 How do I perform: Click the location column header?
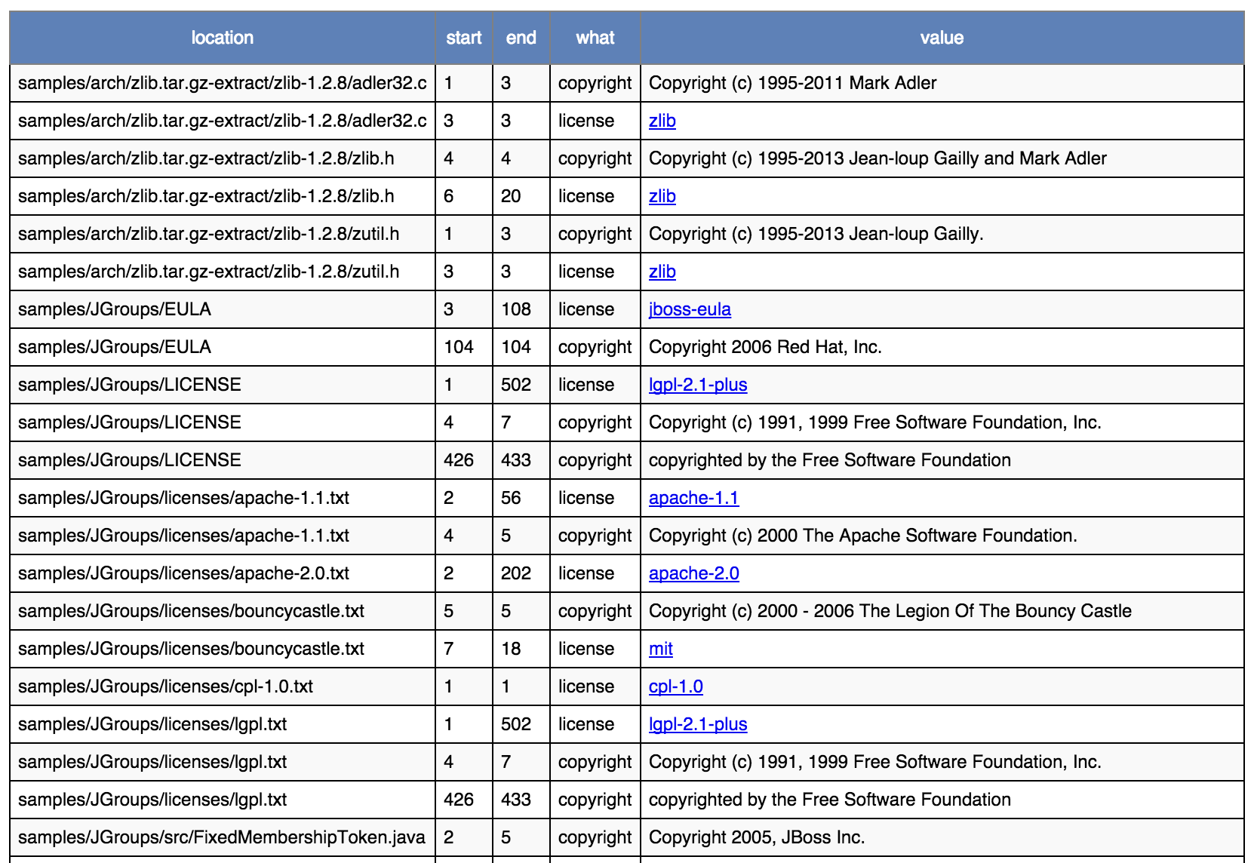pyautogui.click(x=223, y=38)
